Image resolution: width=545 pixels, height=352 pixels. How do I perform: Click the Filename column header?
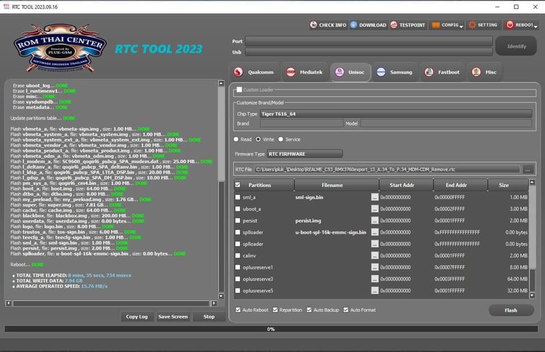(336, 185)
